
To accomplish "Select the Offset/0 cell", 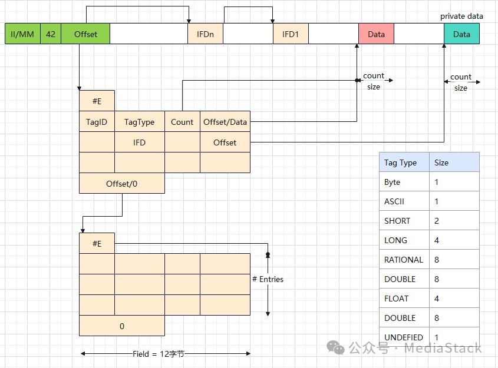I will pos(122,183).
